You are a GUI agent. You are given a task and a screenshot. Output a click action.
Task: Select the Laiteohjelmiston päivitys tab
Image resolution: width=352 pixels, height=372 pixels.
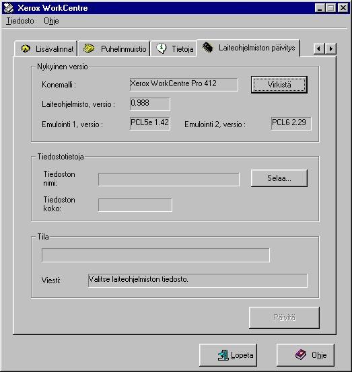(x=248, y=48)
